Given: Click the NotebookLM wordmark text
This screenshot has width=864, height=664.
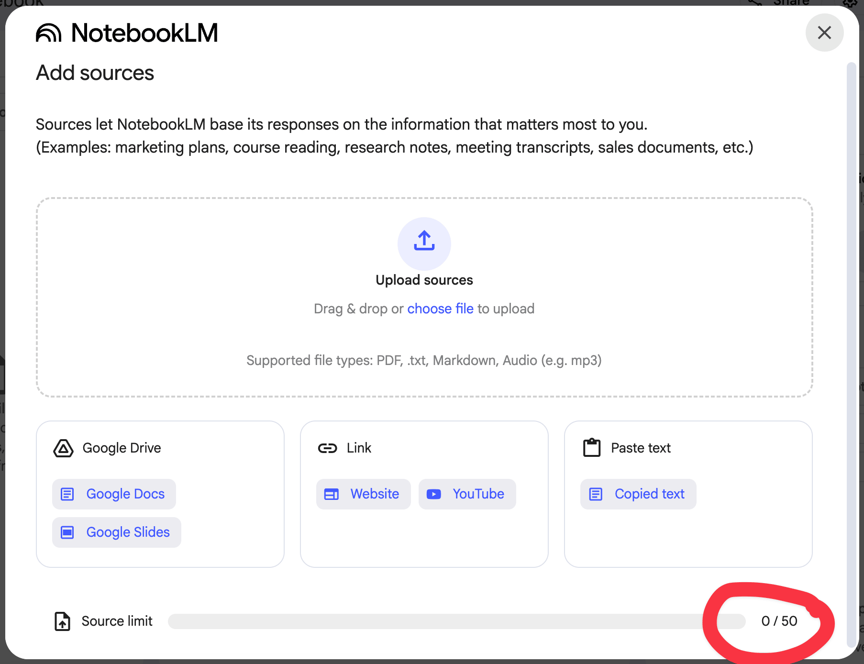Looking at the screenshot, I should coord(144,33).
